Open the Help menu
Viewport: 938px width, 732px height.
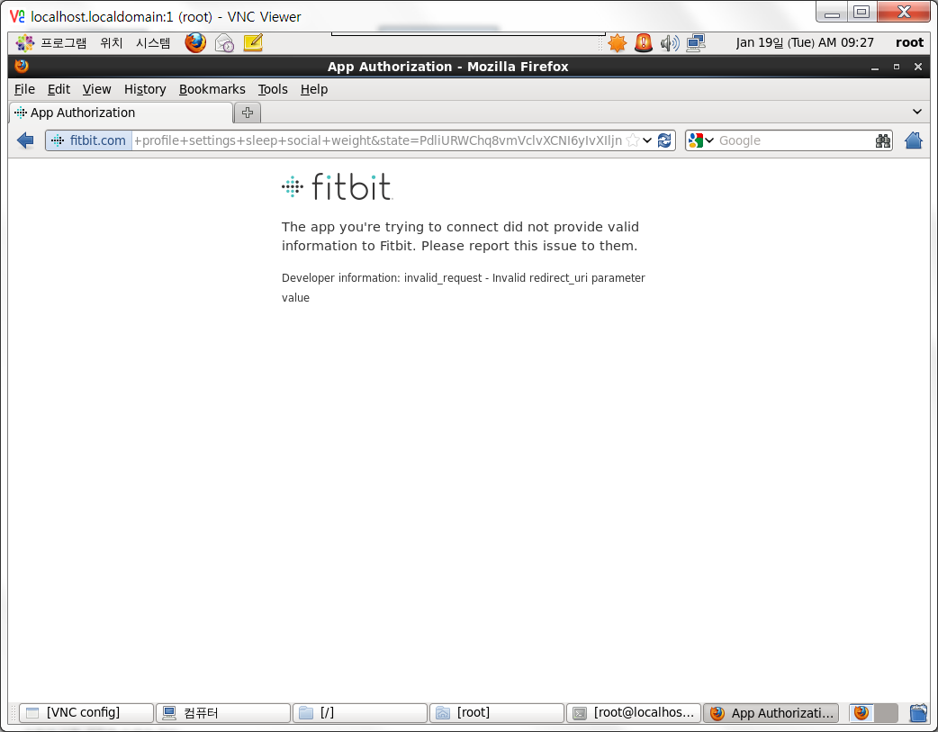[x=314, y=89]
